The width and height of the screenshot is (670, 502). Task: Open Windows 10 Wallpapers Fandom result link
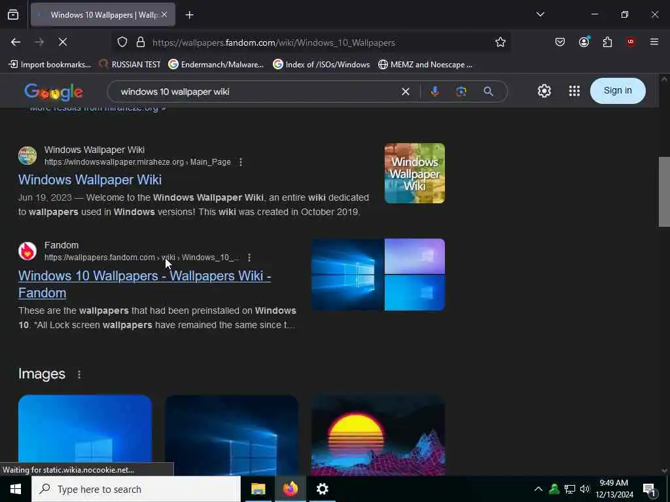click(x=145, y=284)
